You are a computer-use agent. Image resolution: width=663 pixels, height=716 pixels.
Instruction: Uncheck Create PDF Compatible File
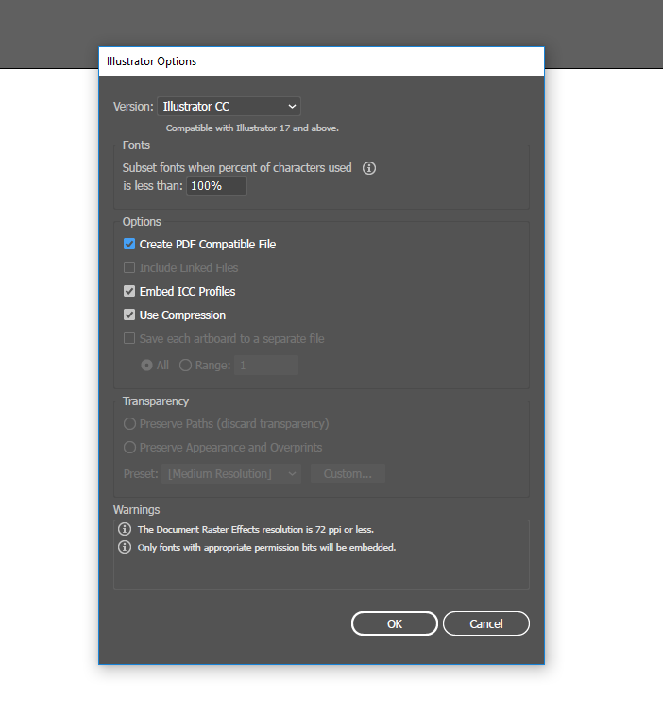[x=129, y=244]
